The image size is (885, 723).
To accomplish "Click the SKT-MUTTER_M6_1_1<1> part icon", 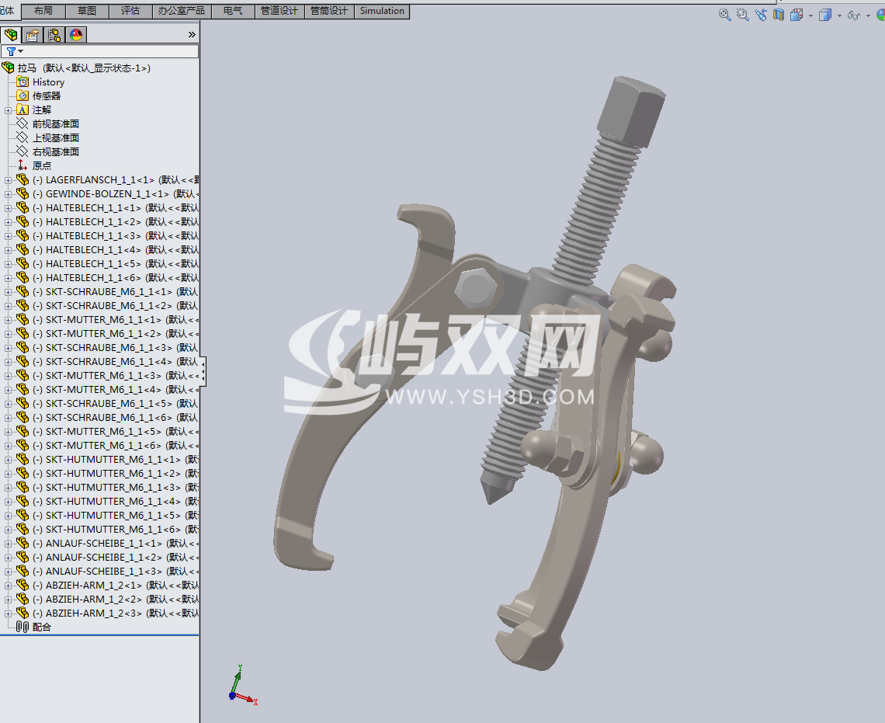I will (23, 319).
